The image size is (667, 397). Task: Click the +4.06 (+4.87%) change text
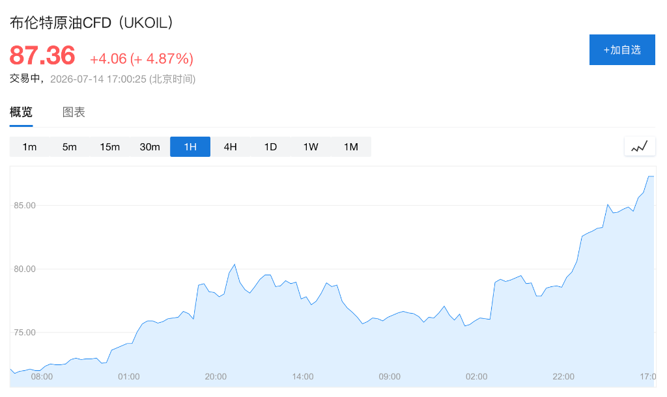click(x=141, y=58)
